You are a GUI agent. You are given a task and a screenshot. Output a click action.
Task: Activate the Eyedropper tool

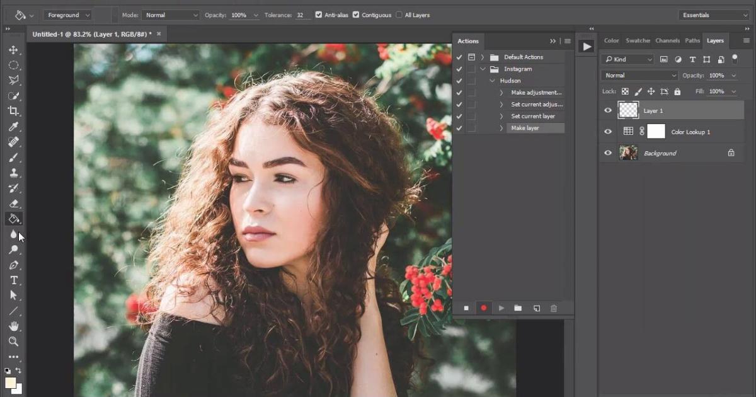click(x=14, y=126)
